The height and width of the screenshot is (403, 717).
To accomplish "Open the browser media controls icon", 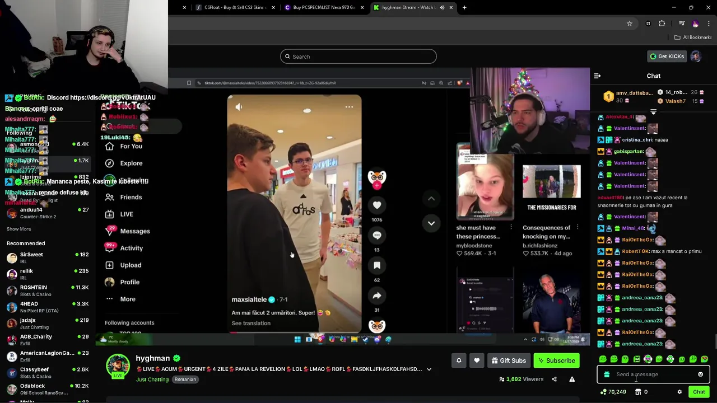I will click(682, 24).
